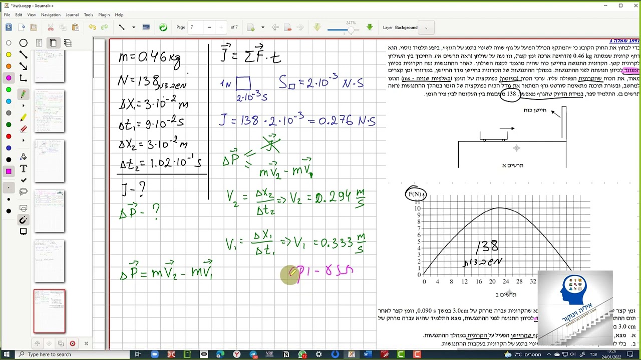Select the Text tool
641x360 pixels.
click(23, 169)
